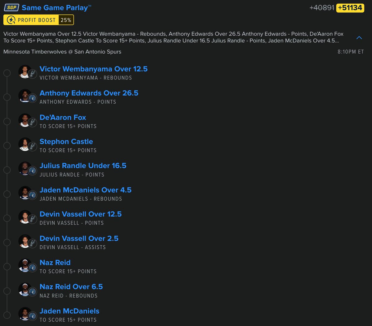Click status circle for McDaniels Over 4.5
Viewport: 372px width, 326px height.
click(7, 194)
